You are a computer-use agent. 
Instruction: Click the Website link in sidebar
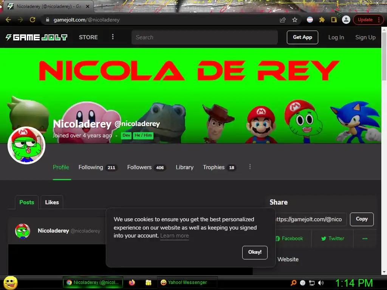pos(288,259)
